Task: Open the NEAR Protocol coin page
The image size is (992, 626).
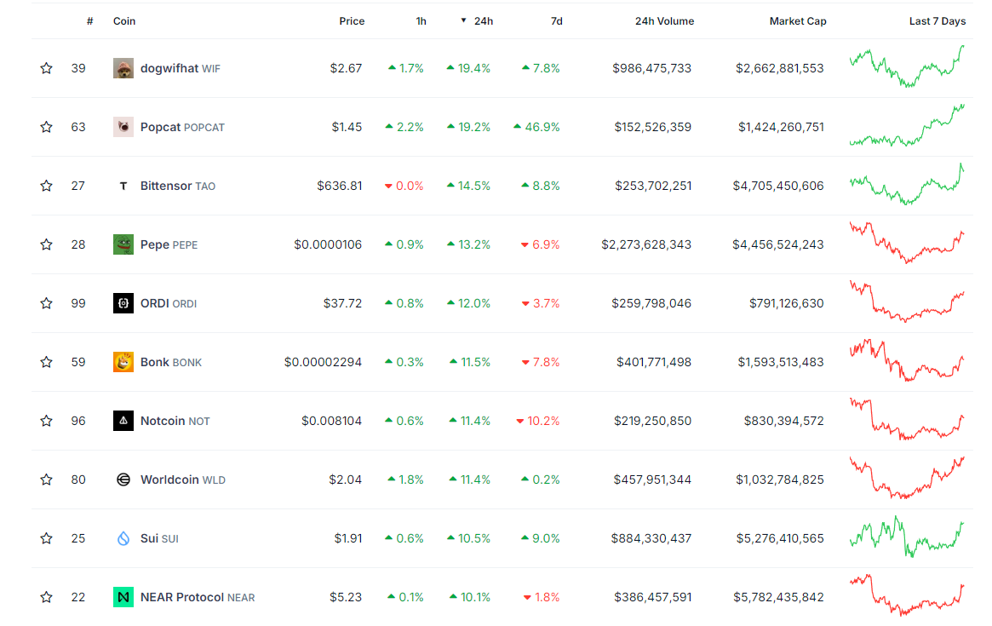Action: pyautogui.click(x=198, y=597)
